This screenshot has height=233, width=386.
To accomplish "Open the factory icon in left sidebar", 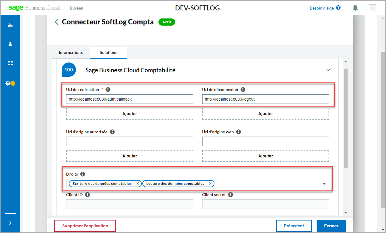I will [x=10, y=25].
